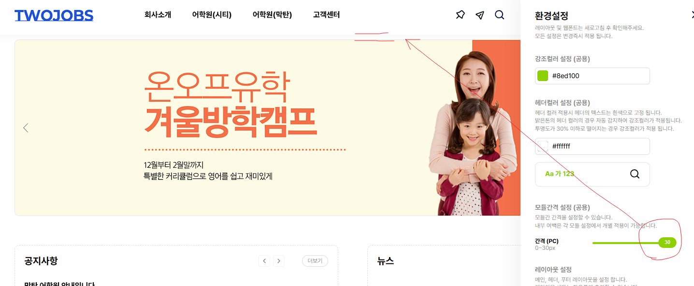Open the 회사소개 menu

(x=158, y=15)
